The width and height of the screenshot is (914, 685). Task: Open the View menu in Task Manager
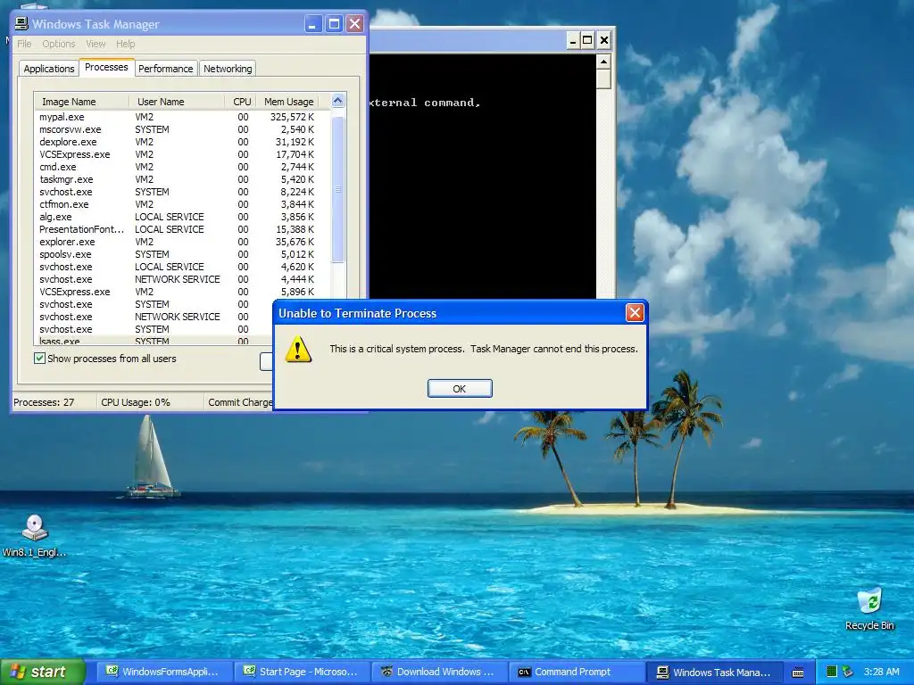96,44
